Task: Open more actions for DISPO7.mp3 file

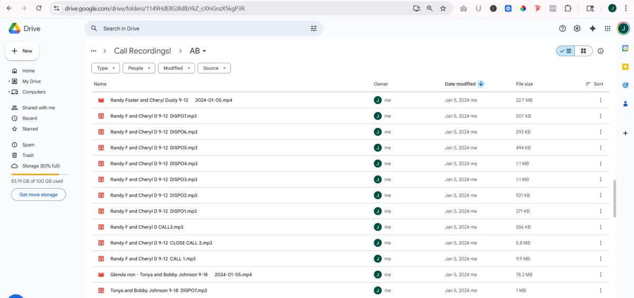Action: [600, 116]
